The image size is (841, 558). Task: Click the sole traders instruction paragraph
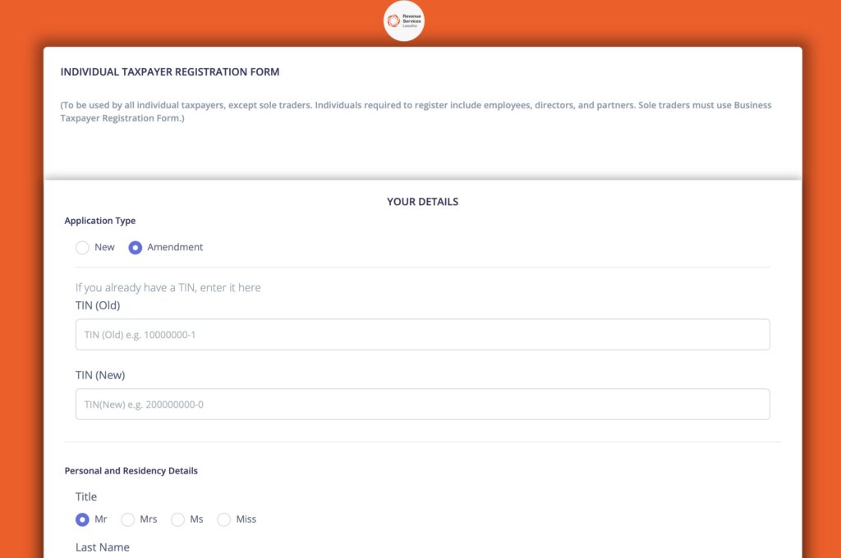[416, 112]
